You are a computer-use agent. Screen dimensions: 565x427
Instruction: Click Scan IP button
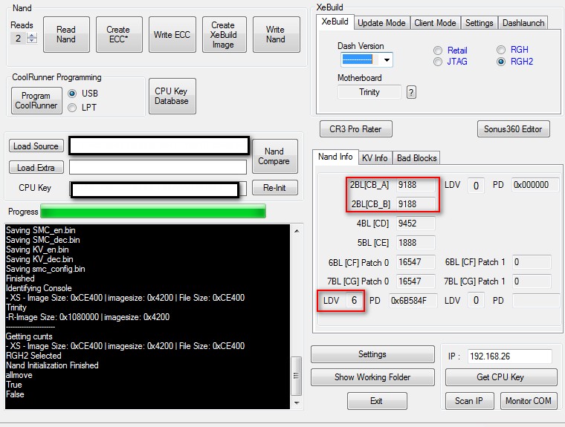tap(469, 401)
